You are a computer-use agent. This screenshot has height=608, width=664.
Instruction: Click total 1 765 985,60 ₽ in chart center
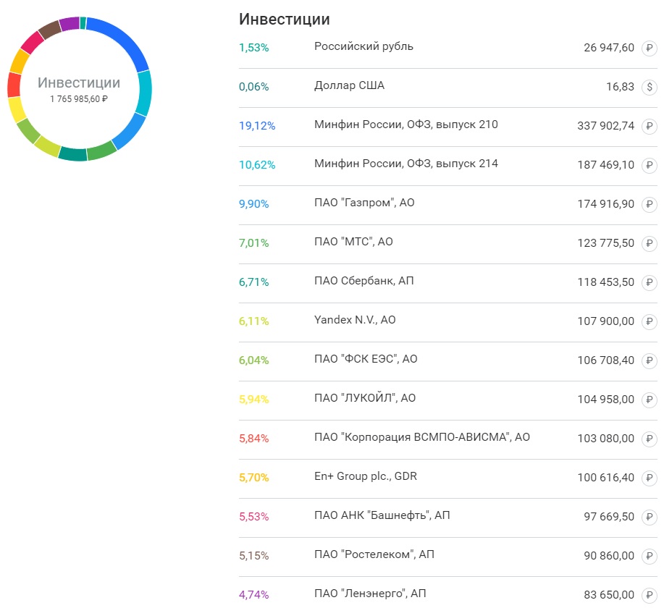(x=79, y=99)
